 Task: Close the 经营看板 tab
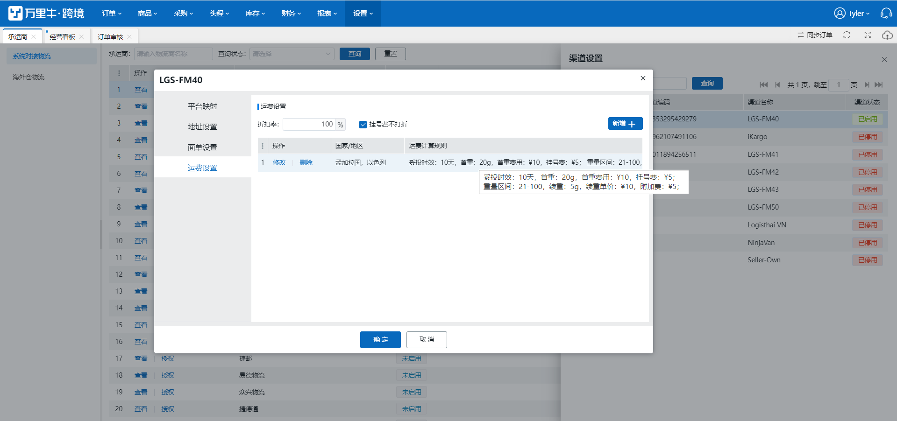click(81, 37)
